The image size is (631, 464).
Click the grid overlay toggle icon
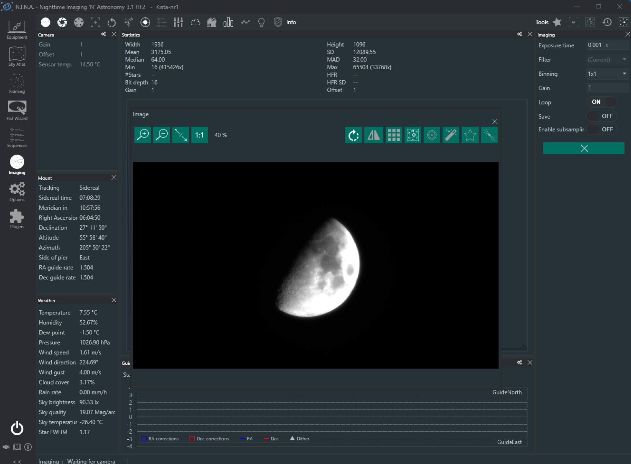[x=394, y=135]
